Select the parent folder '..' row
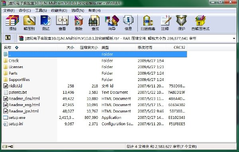The height and width of the screenshot is (152, 239). pyautogui.click(x=95, y=54)
